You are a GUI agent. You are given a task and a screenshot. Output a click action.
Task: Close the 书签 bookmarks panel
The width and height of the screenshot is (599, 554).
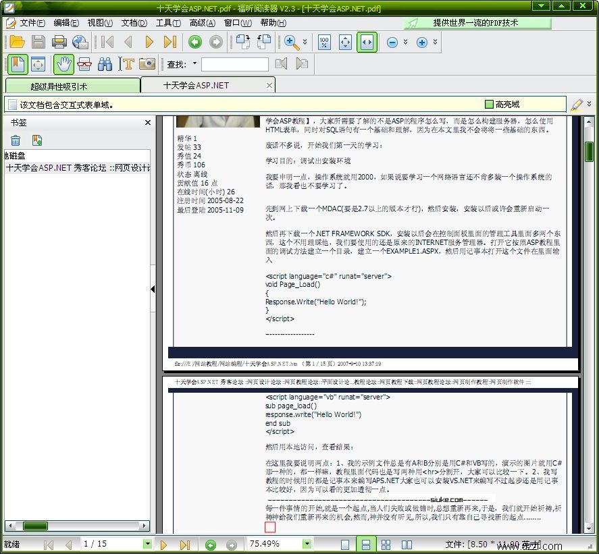[148, 123]
